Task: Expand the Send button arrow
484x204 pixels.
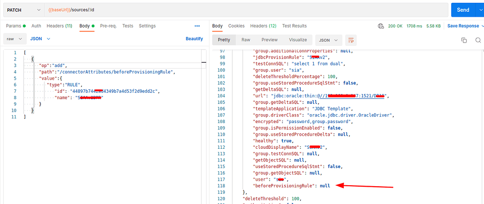Action: tap(480, 10)
